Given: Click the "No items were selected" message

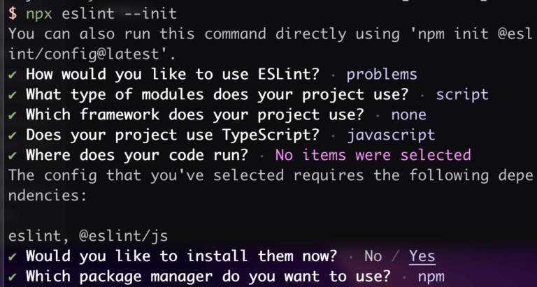Looking at the screenshot, I should pos(373,155).
